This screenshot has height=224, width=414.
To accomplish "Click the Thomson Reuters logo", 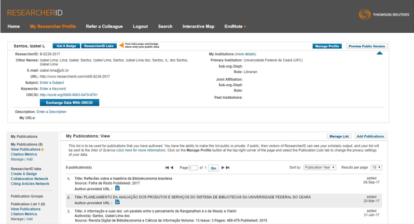I will (384, 15).
